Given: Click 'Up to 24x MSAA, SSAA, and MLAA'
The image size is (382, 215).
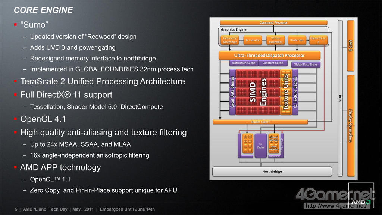Looking at the screenshot, I should point(81,144).
